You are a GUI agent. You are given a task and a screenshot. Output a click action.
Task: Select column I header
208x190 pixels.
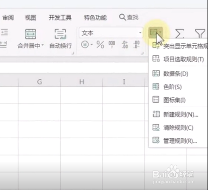tap(124, 82)
